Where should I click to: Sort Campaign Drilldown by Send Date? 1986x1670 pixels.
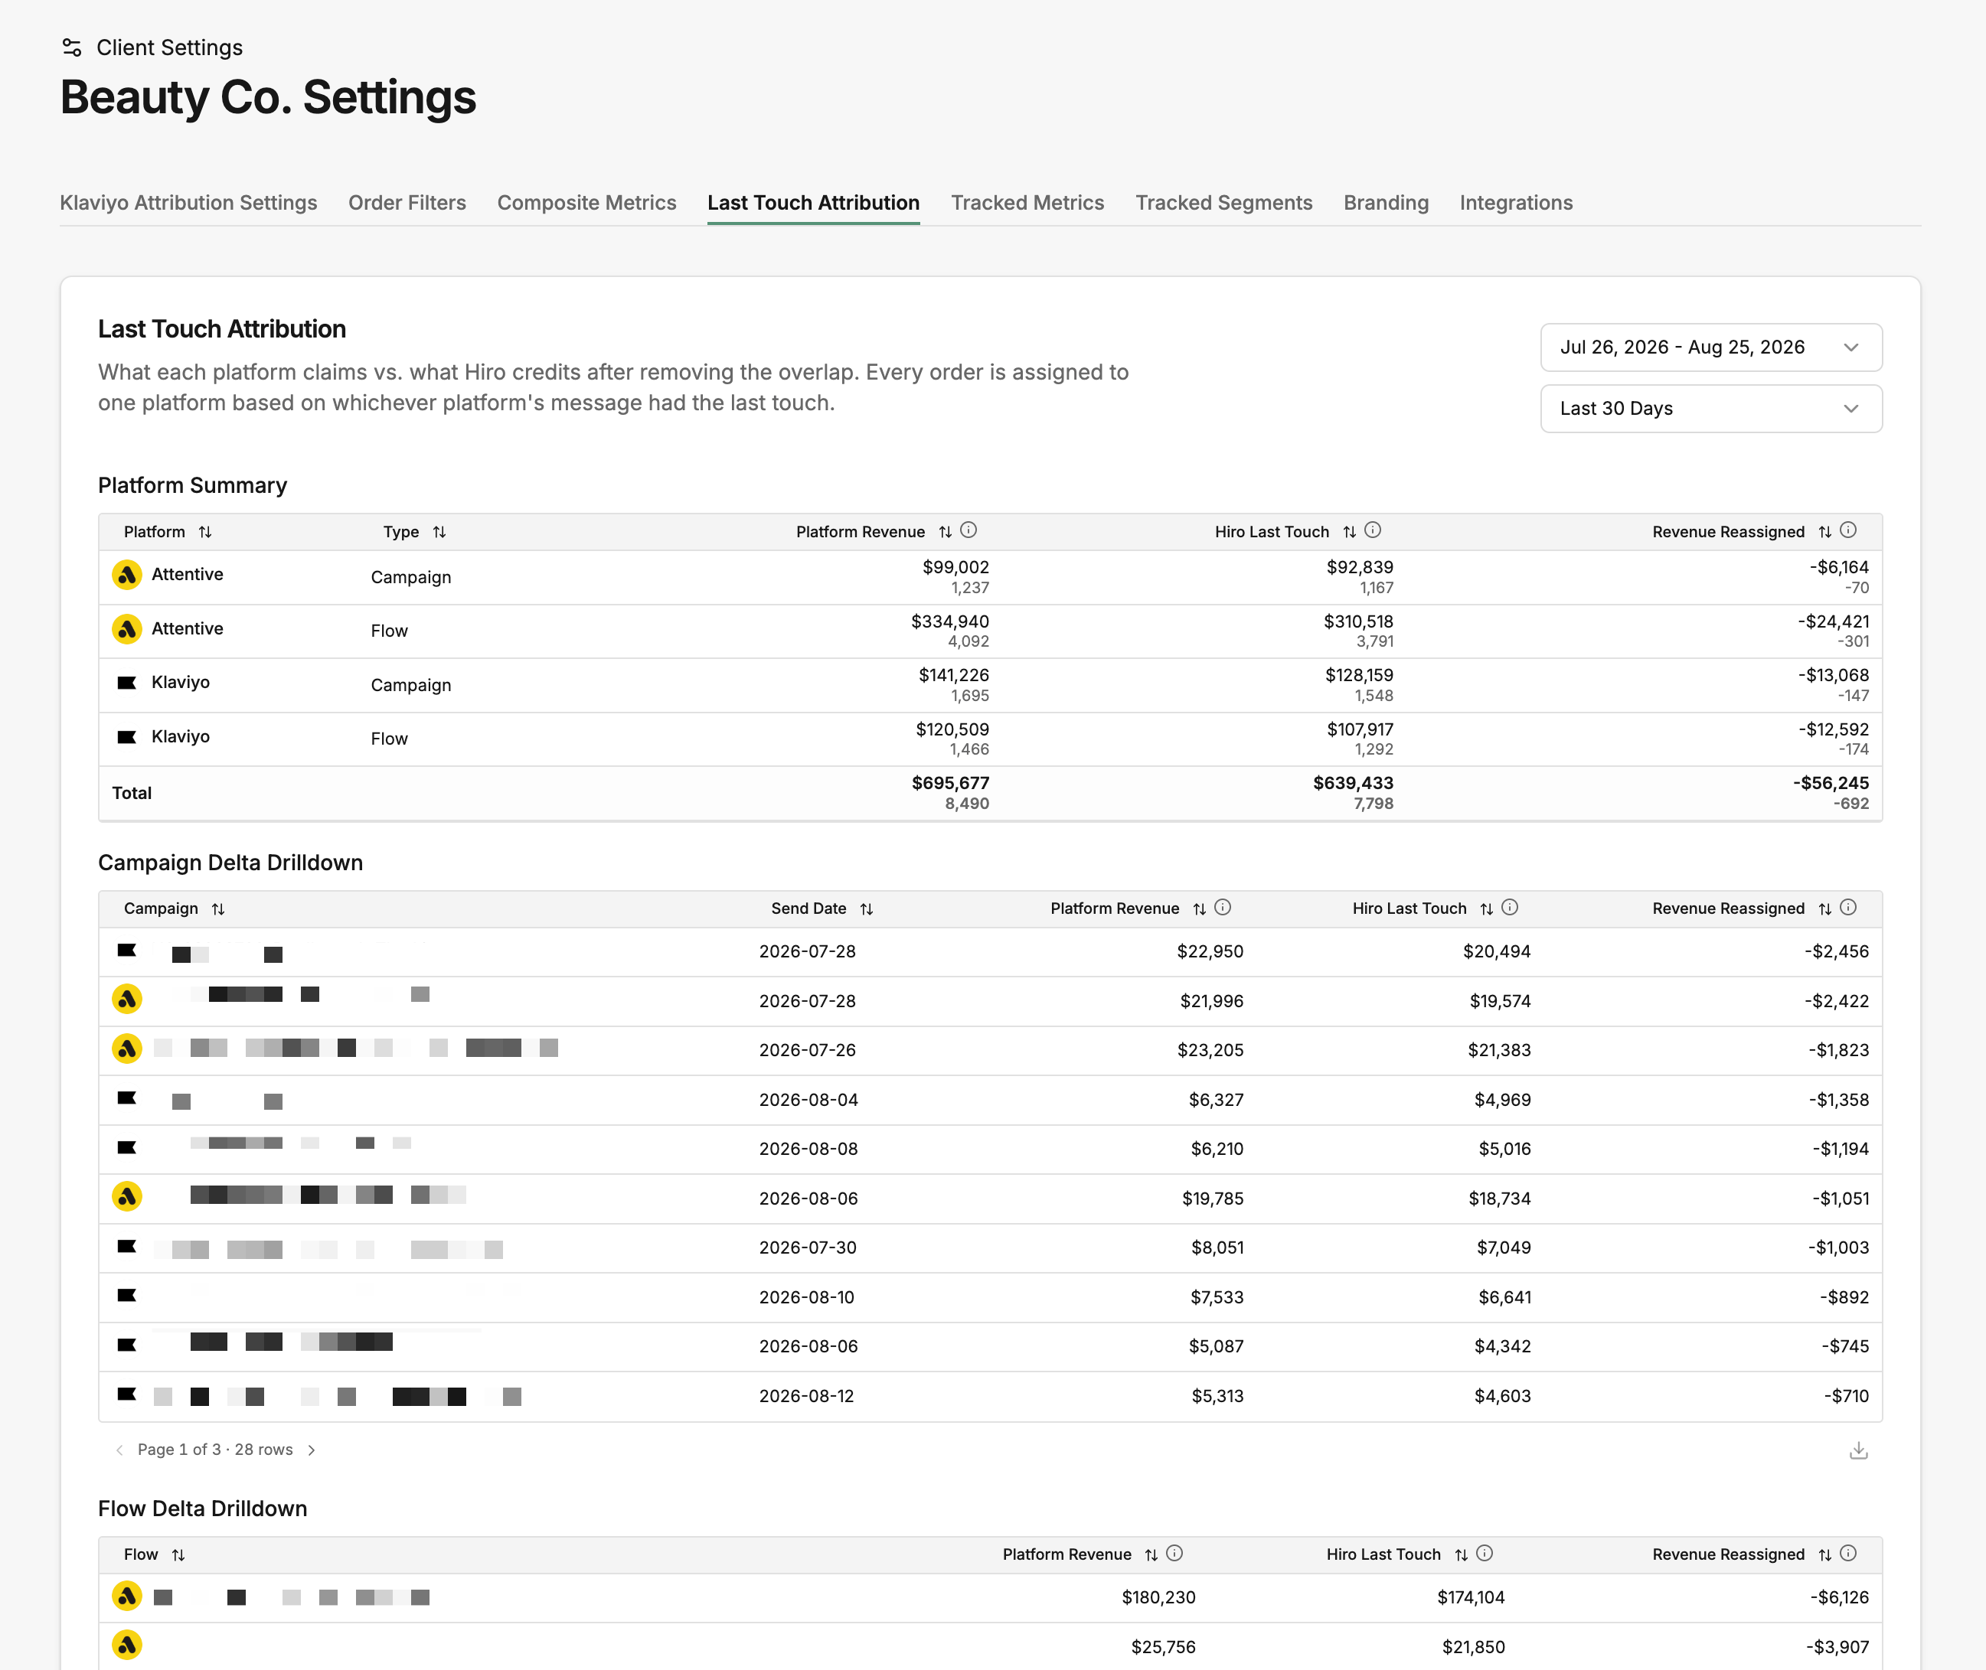tap(867, 908)
